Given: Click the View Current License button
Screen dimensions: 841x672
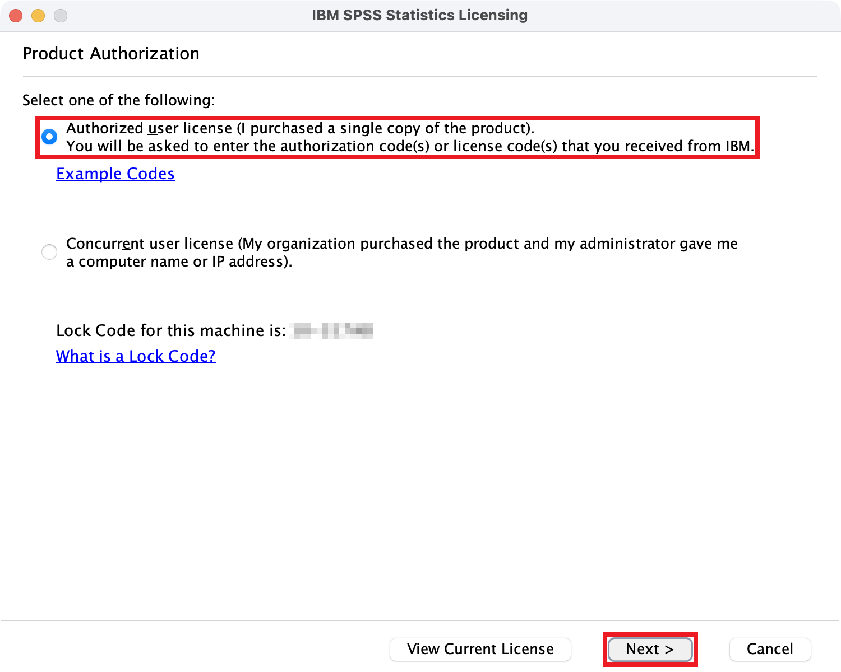Looking at the screenshot, I should (x=480, y=649).
